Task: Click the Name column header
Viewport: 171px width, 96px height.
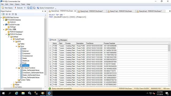Action: 55,43
